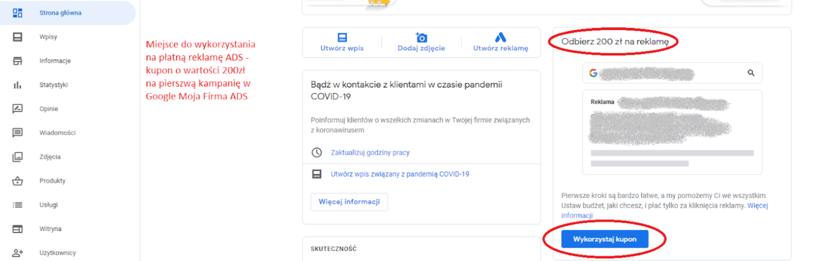Click the Wiadomości message icon
Viewport: 816px width, 261px height.
(18, 132)
